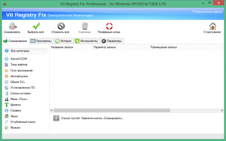Select the Углублённый поиск magnifier icon
Image resolution: width=226 pixels, height=141 pixels.
tap(6, 122)
